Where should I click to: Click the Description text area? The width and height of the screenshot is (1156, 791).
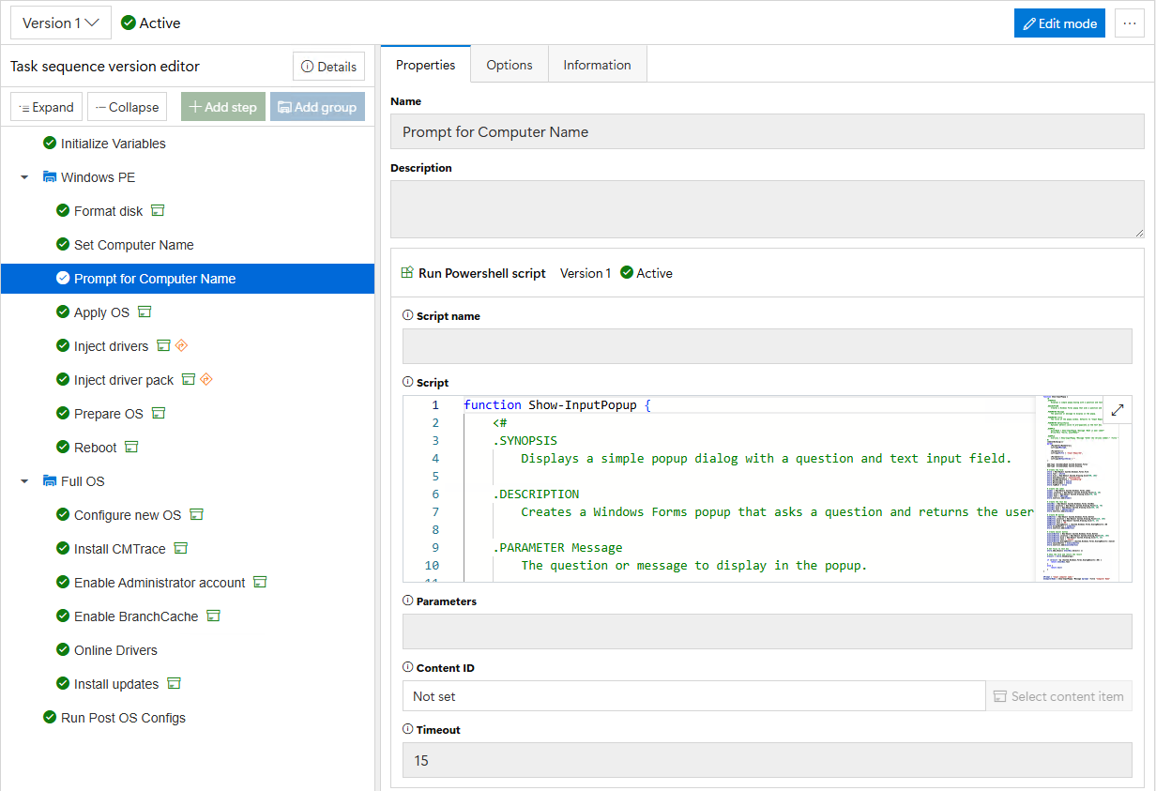pyautogui.click(x=768, y=209)
